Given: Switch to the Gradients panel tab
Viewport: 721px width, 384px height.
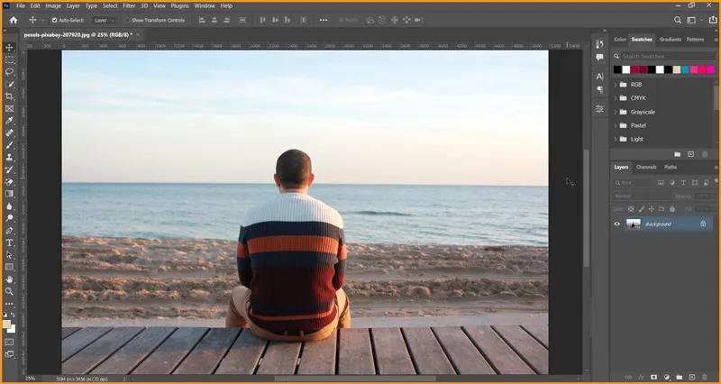Looking at the screenshot, I should pyautogui.click(x=670, y=40).
